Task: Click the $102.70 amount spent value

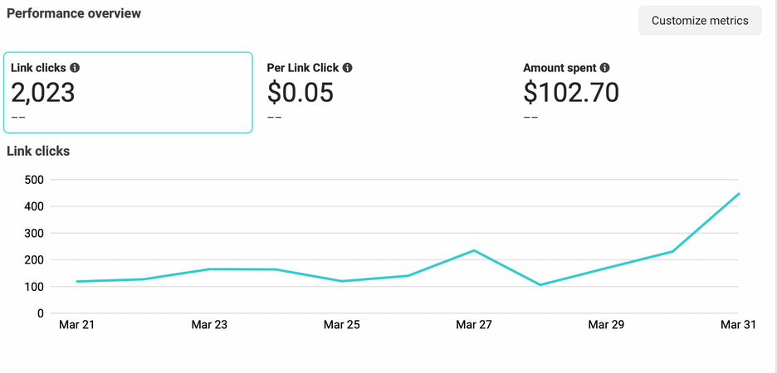Action: click(x=571, y=93)
